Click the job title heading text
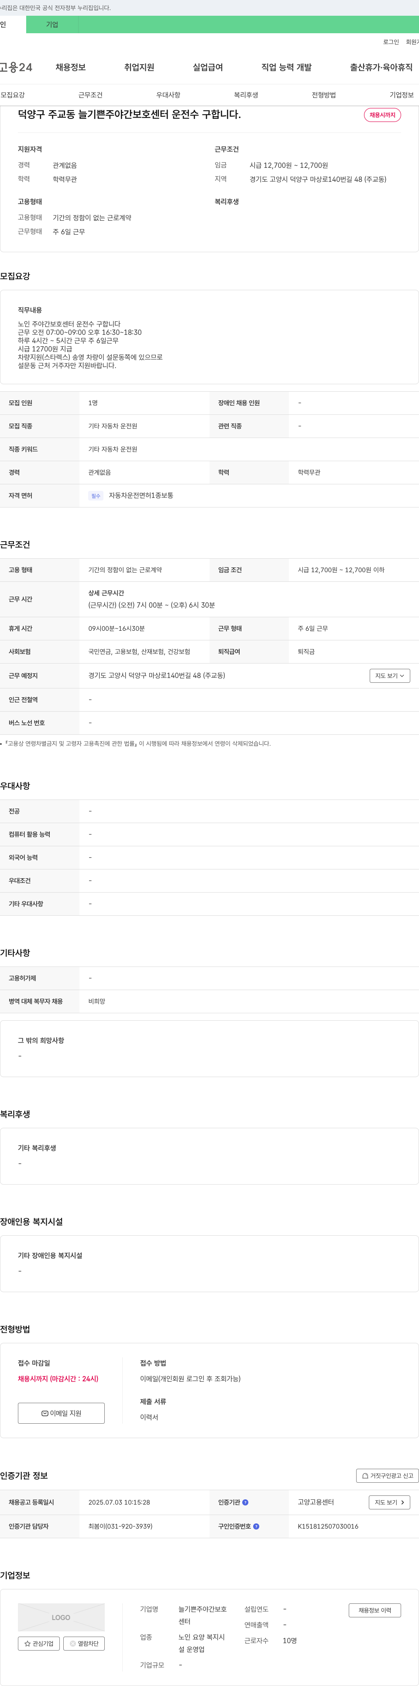The height and width of the screenshot is (1686, 419). click(x=130, y=115)
